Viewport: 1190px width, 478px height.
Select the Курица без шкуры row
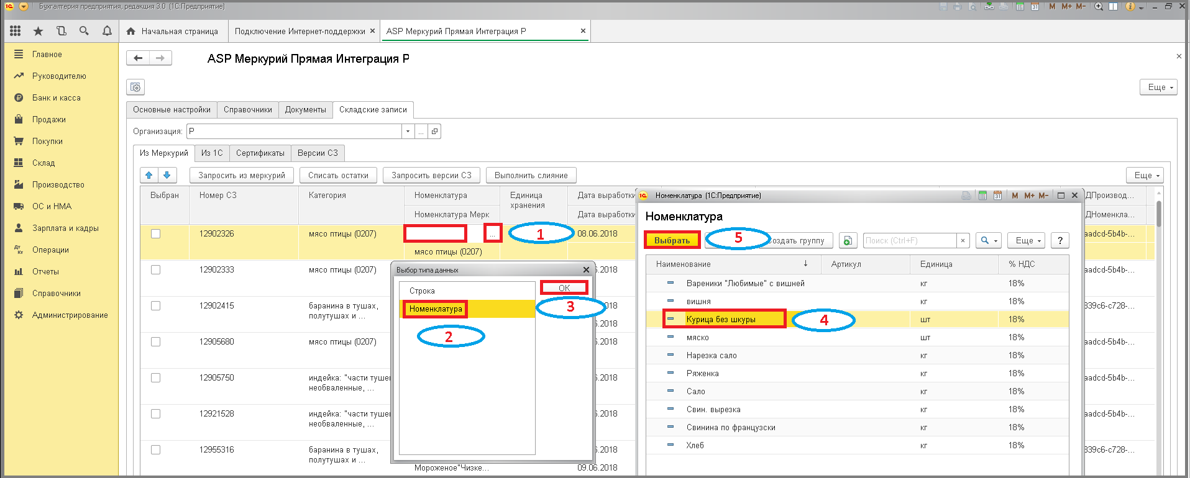pos(858,319)
